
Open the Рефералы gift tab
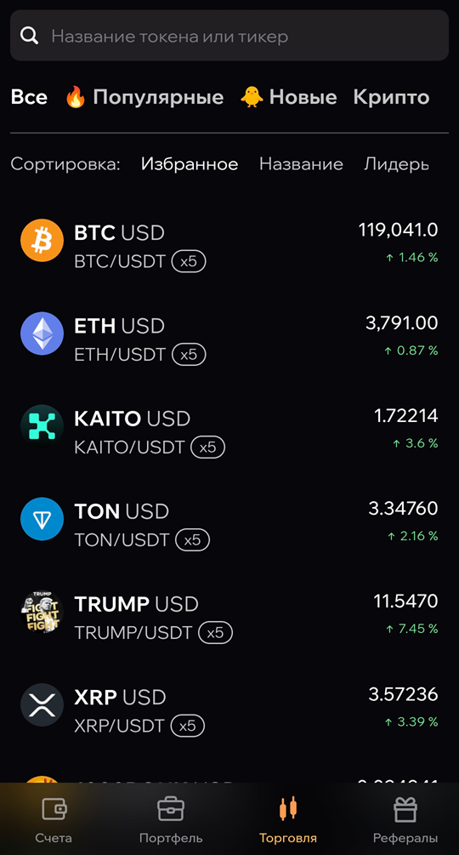tap(405, 820)
